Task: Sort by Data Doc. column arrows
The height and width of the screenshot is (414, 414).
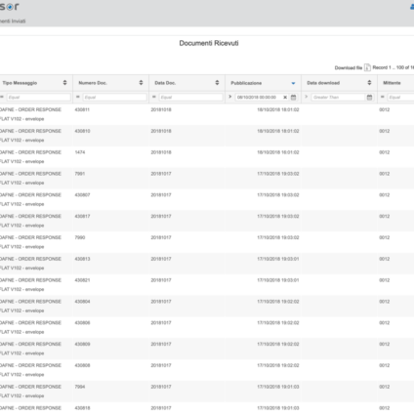Action: (x=217, y=83)
